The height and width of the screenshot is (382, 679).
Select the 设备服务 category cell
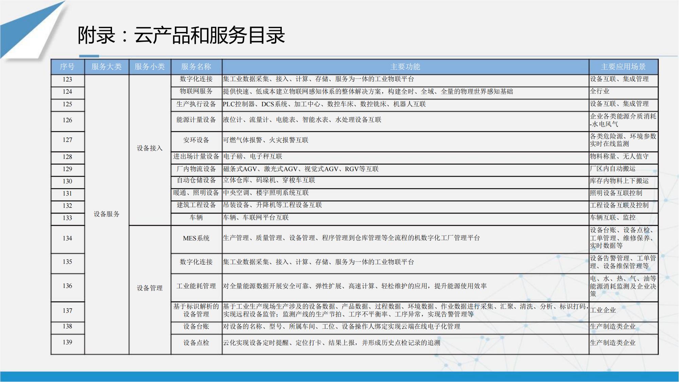point(107,214)
